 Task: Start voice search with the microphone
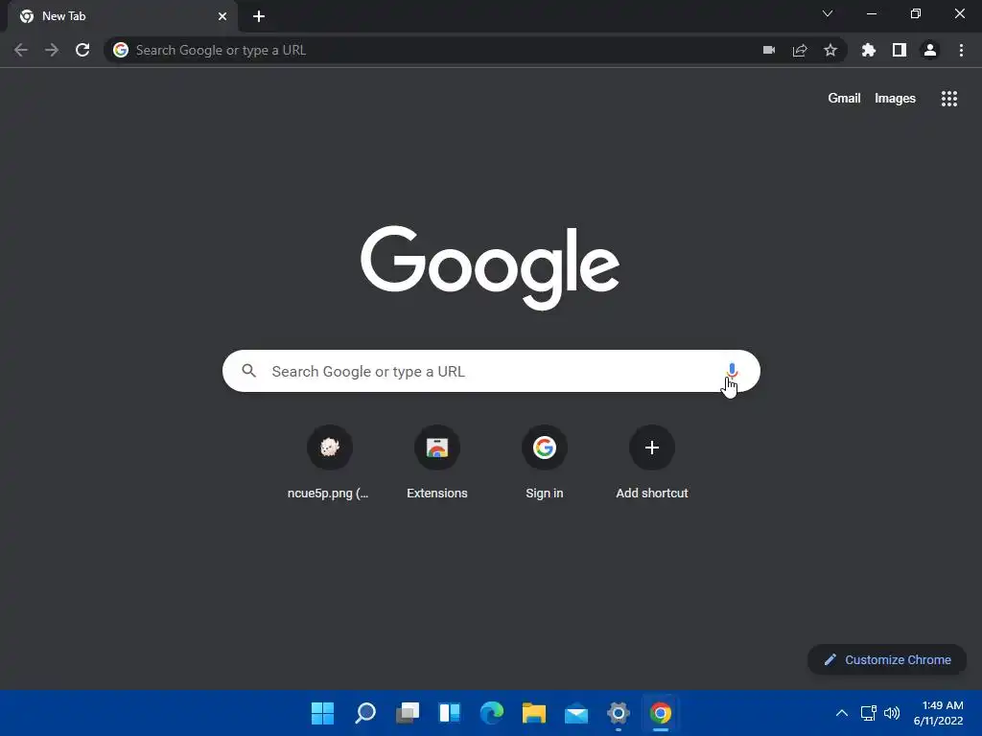click(x=732, y=371)
